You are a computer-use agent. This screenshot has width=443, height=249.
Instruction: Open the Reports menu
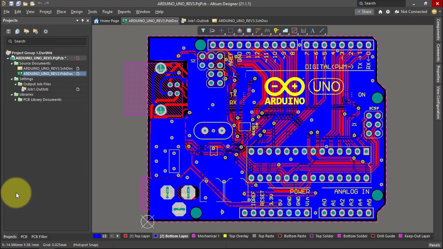pos(124,12)
